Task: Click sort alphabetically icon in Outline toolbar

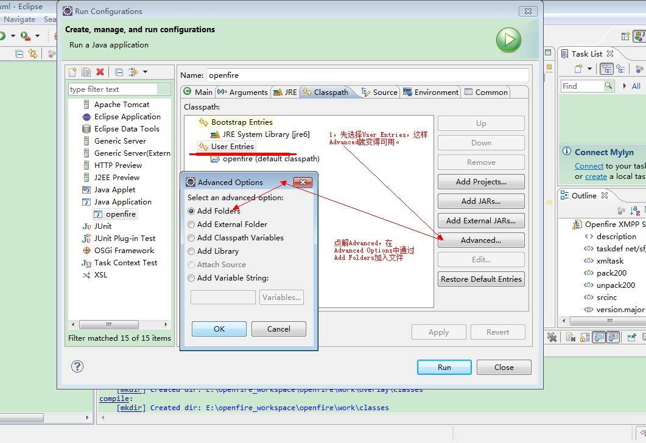Action: pos(635,211)
